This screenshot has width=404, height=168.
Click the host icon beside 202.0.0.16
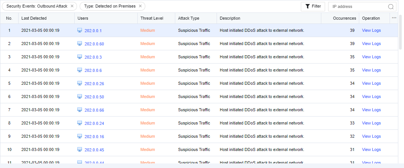(80, 136)
